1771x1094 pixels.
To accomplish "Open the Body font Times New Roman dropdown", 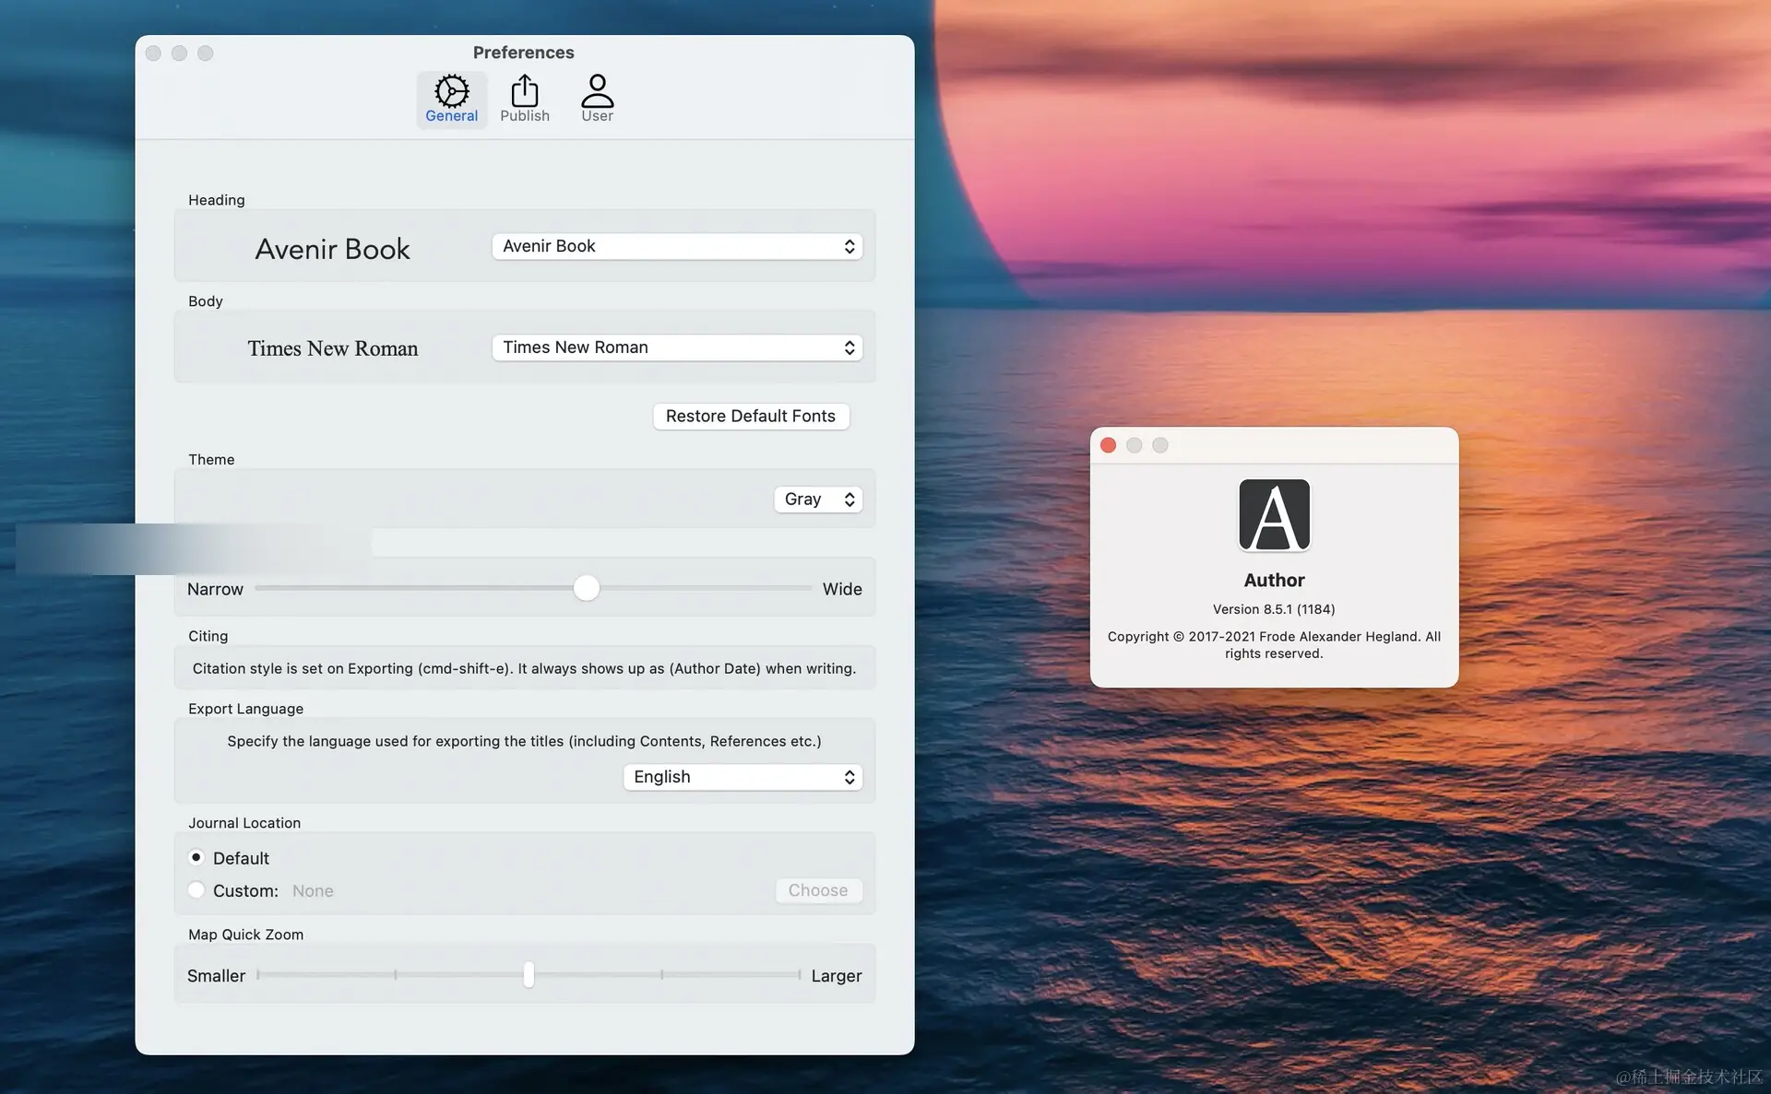I will click(x=677, y=347).
